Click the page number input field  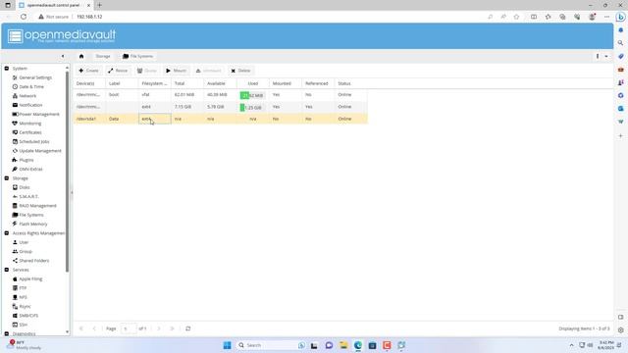pyautogui.click(x=129, y=328)
